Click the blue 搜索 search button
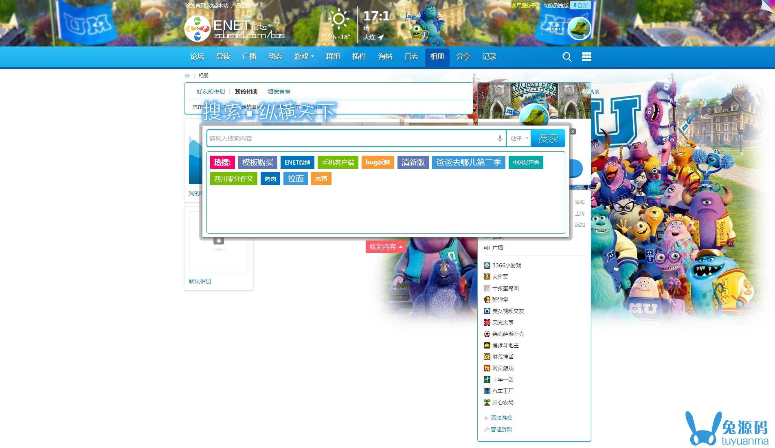Viewport: 775px width, 448px height. (548, 138)
